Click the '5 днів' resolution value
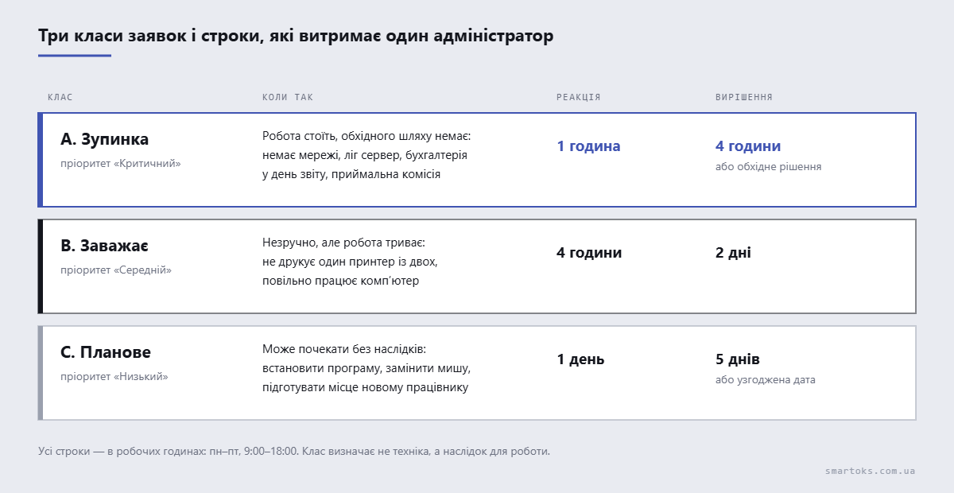 [x=738, y=359]
